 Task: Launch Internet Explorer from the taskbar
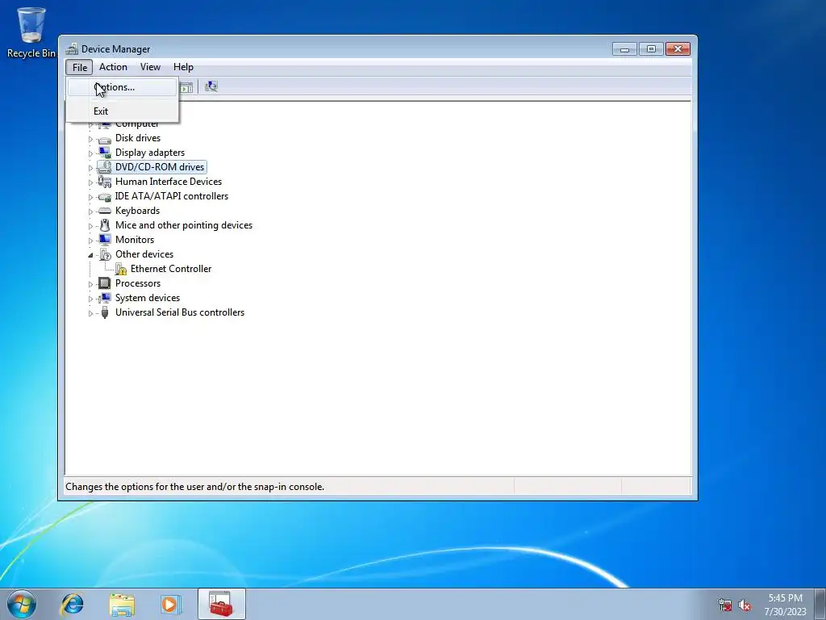tap(72, 604)
